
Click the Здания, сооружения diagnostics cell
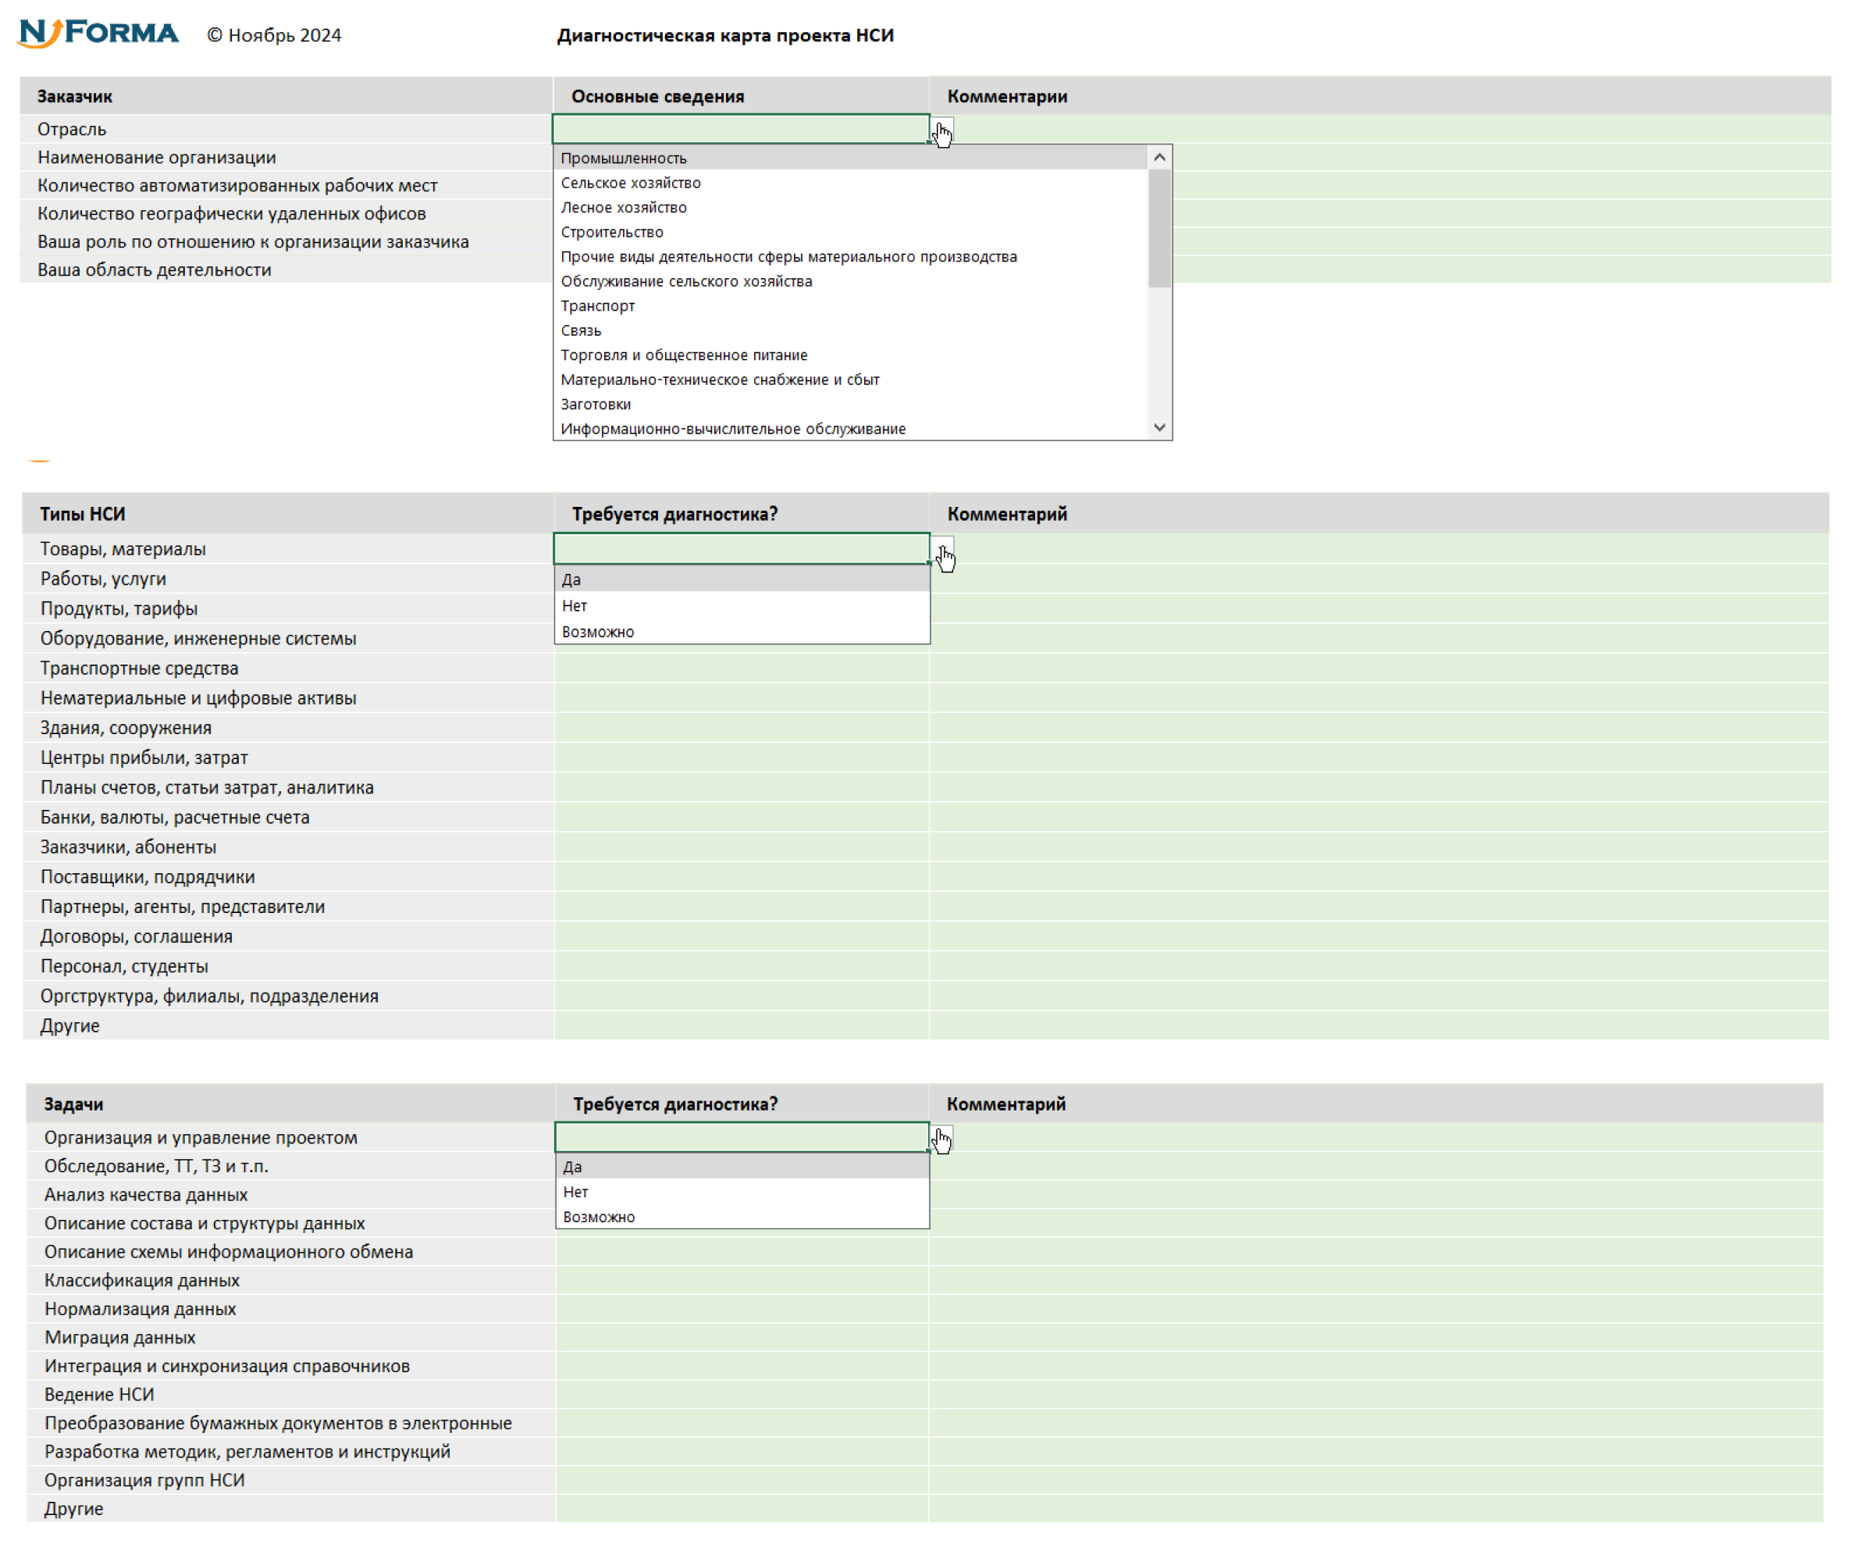pyautogui.click(x=742, y=729)
